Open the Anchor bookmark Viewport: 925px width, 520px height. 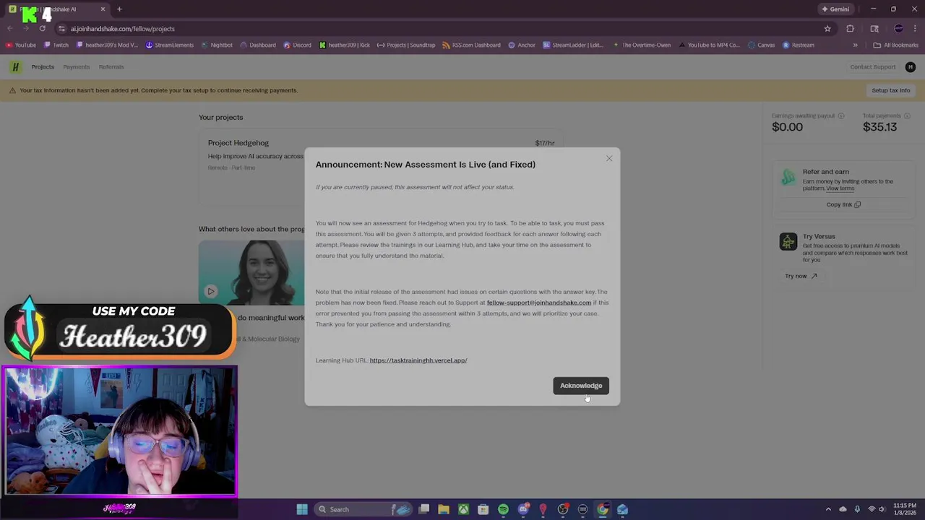522,45
